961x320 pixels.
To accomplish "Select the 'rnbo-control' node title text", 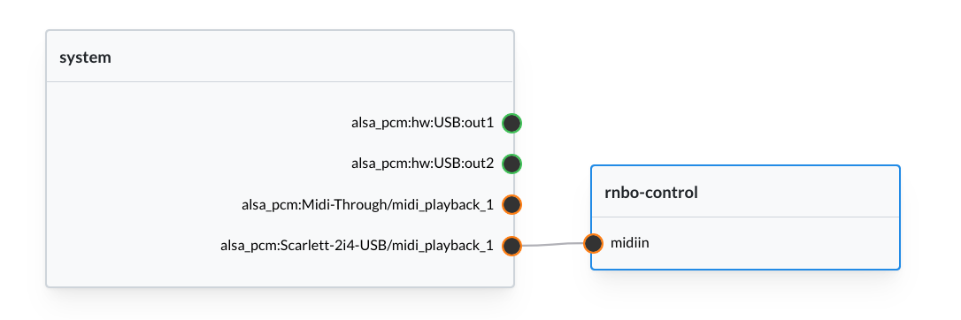I will [651, 193].
